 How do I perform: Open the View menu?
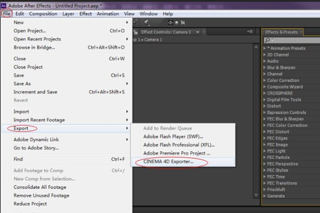coord(129,13)
